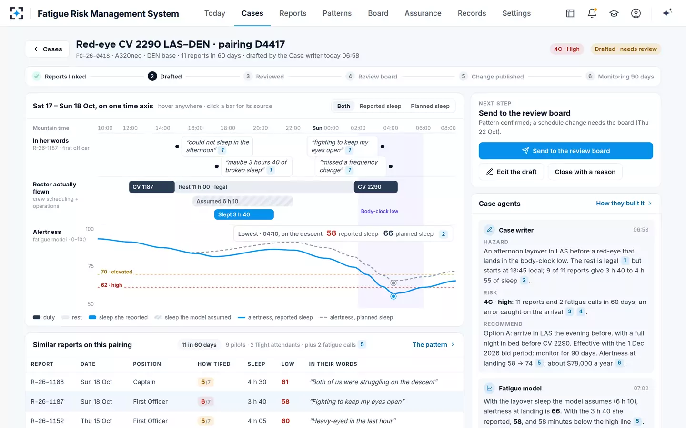Open source reference 5 beside fatigue calls
This screenshot has width=686, height=428.
(x=363, y=345)
